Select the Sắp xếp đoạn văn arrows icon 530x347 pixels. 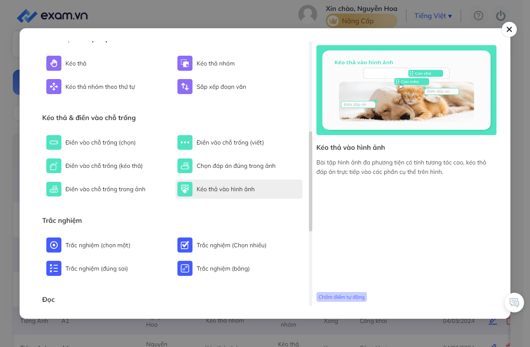coord(185,87)
